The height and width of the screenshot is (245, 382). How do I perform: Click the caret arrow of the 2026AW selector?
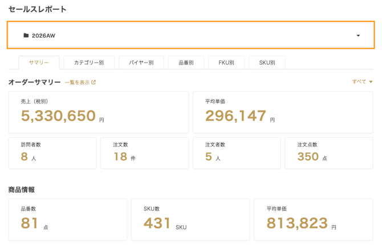click(x=358, y=36)
